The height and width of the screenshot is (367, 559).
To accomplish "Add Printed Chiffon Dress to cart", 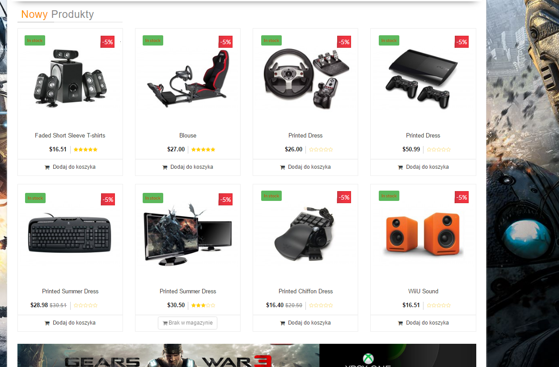I will click(x=305, y=323).
